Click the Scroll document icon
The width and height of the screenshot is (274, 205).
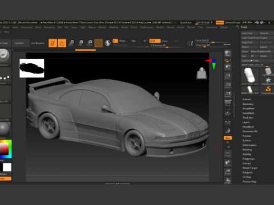228,67
